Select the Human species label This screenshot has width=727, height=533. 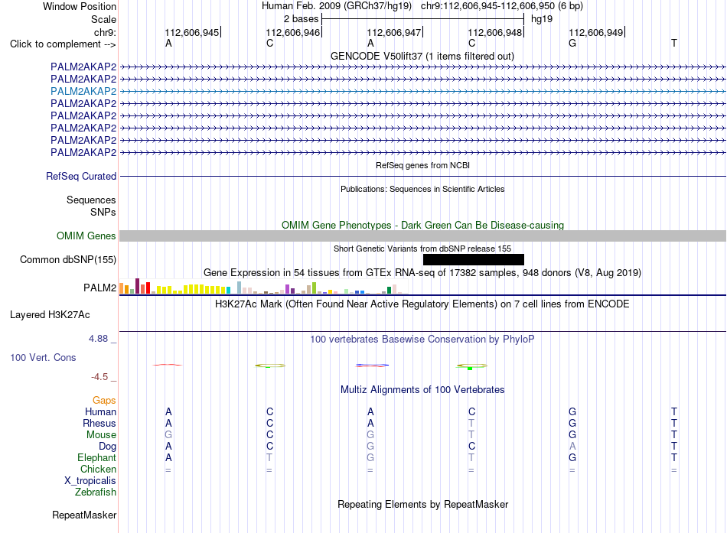[x=100, y=411]
